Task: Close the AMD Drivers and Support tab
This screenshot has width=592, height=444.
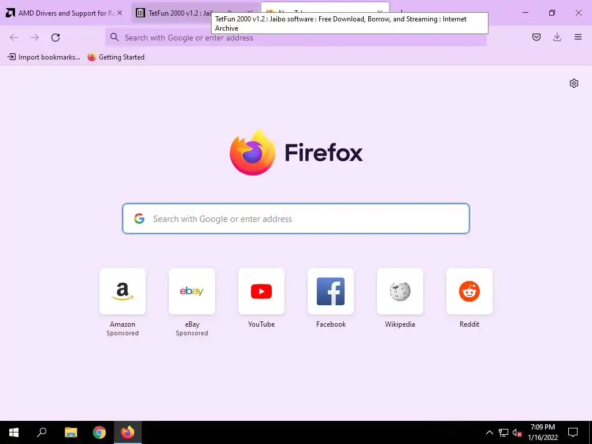Action: coord(120,13)
